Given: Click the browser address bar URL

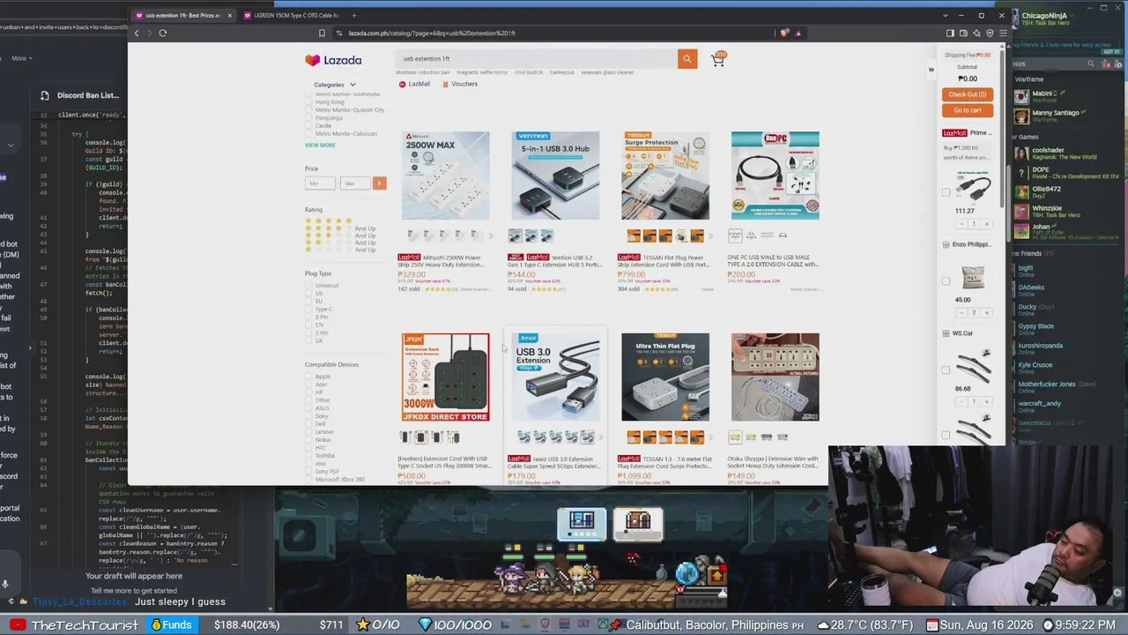Looking at the screenshot, I should pyautogui.click(x=432, y=33).
